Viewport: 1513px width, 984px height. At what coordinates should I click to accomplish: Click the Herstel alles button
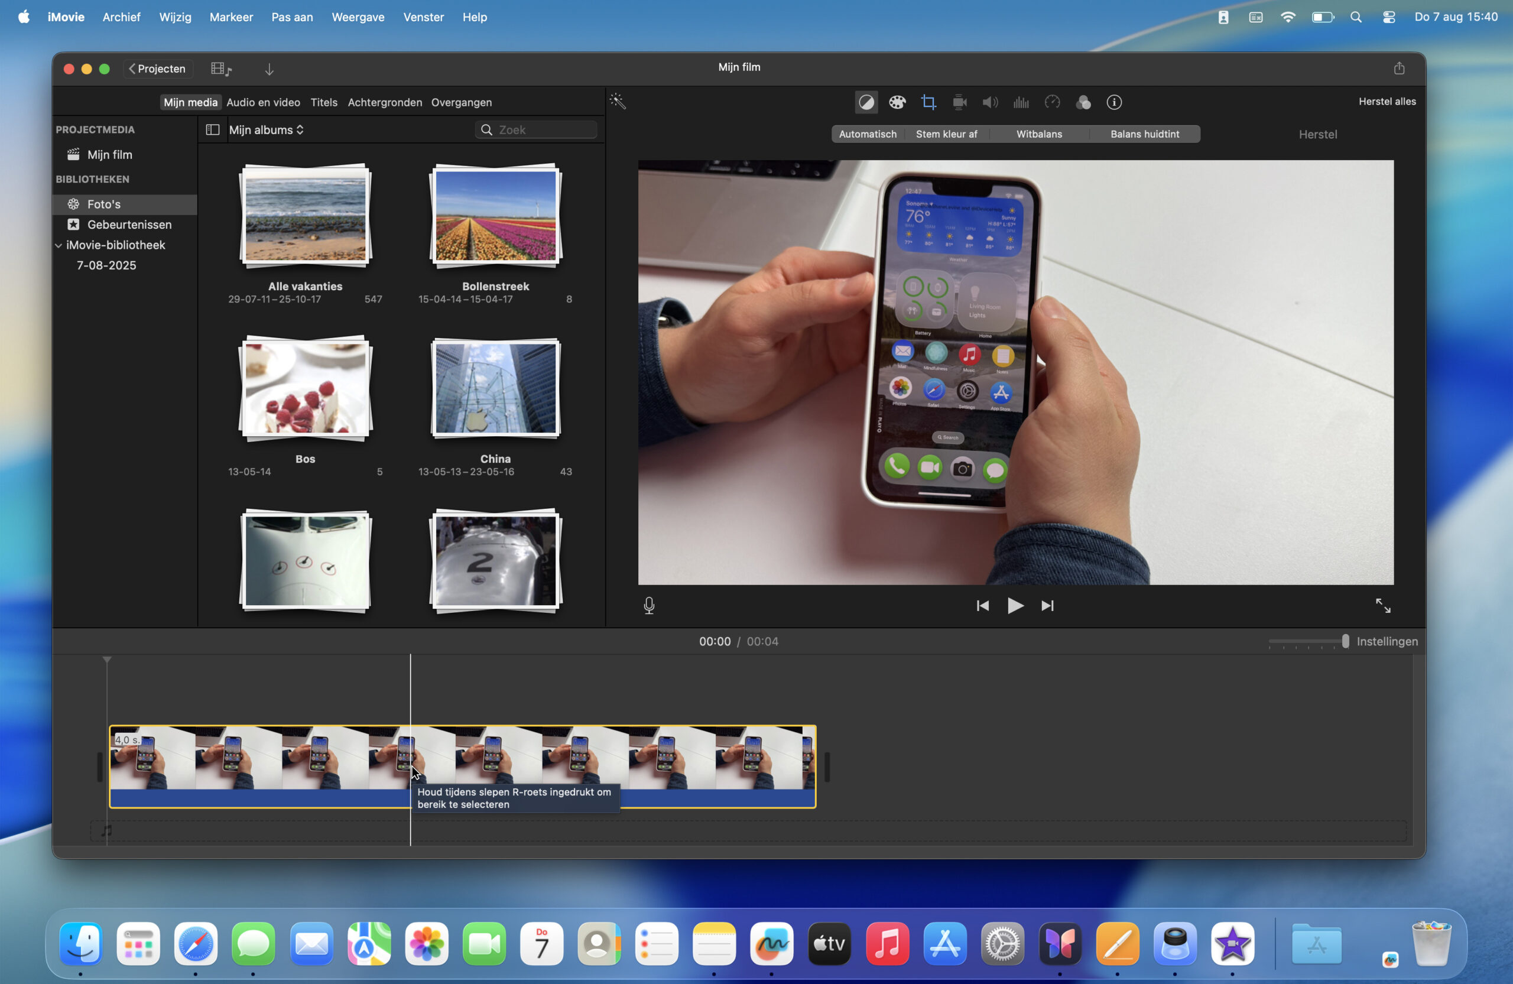click(1387, 102)
